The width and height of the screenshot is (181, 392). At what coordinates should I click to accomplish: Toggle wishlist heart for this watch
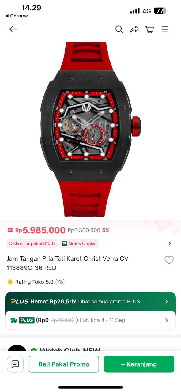click(169, 260)
